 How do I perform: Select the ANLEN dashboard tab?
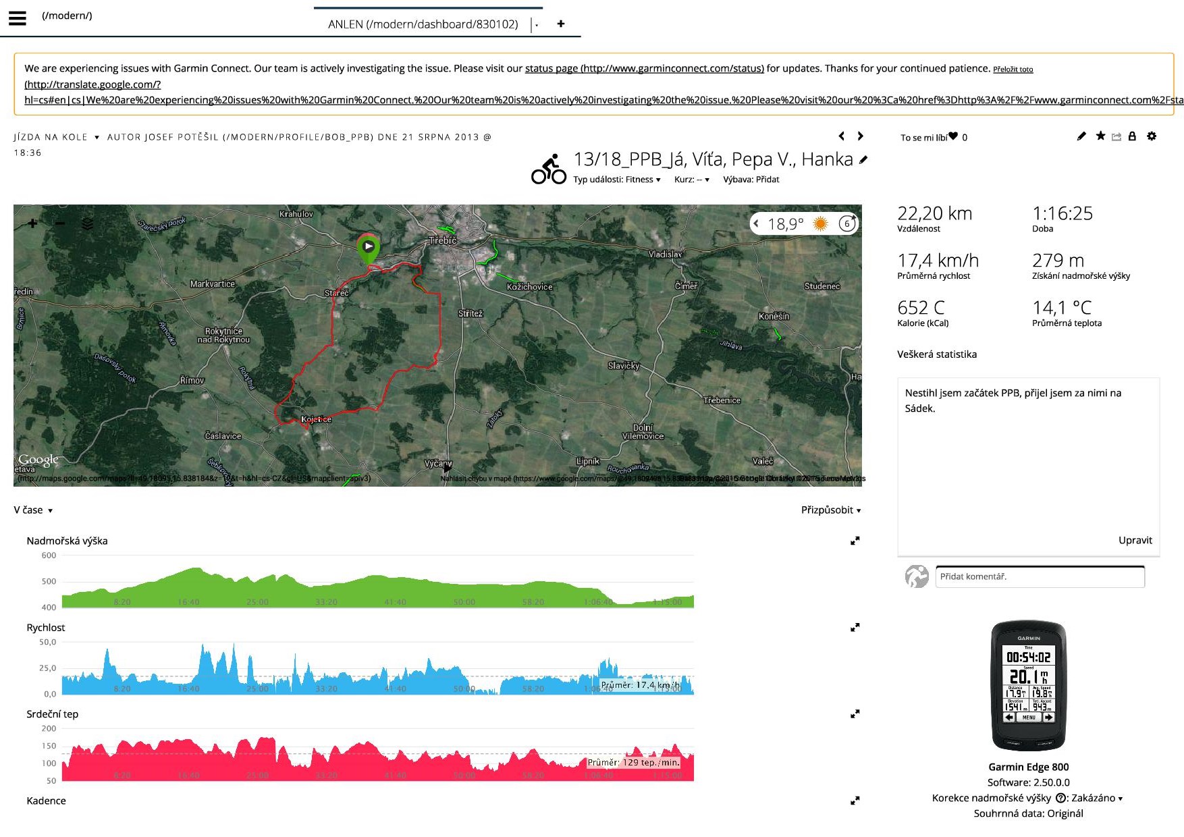point(423,24)
